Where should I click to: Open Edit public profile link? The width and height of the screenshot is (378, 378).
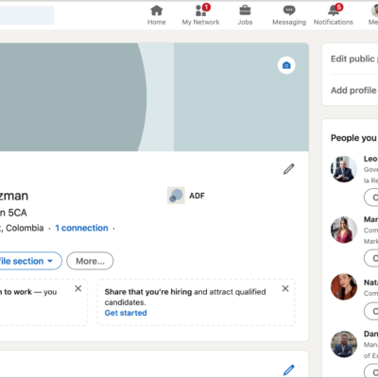(354, 59)
